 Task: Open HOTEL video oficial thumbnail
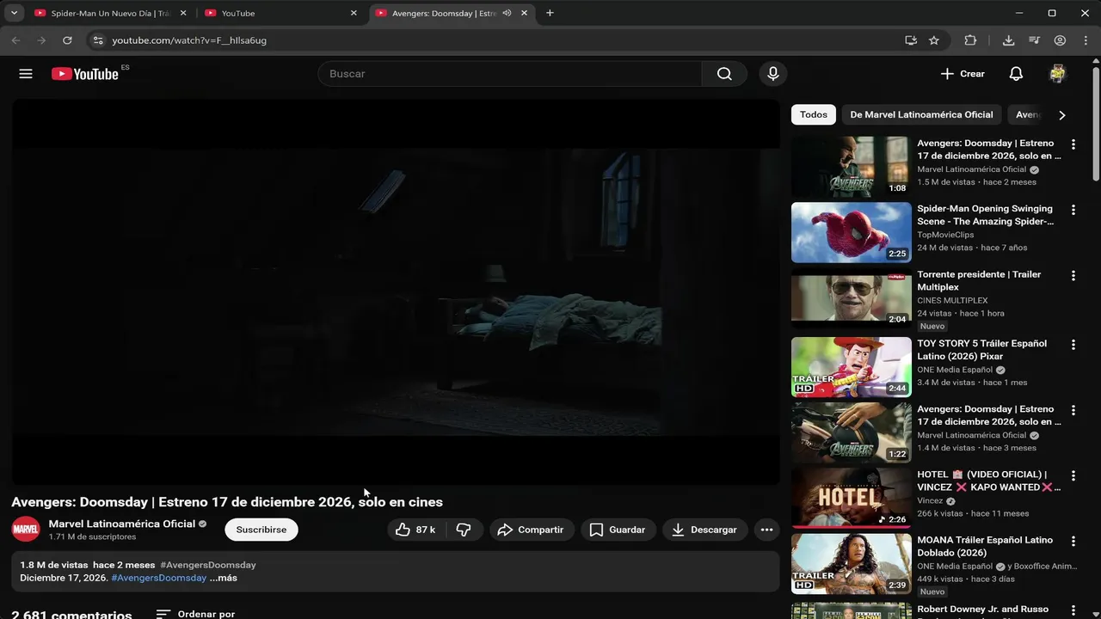[851, 498]
